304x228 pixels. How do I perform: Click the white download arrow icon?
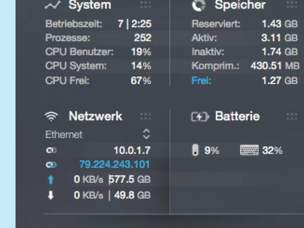[51, 195]
